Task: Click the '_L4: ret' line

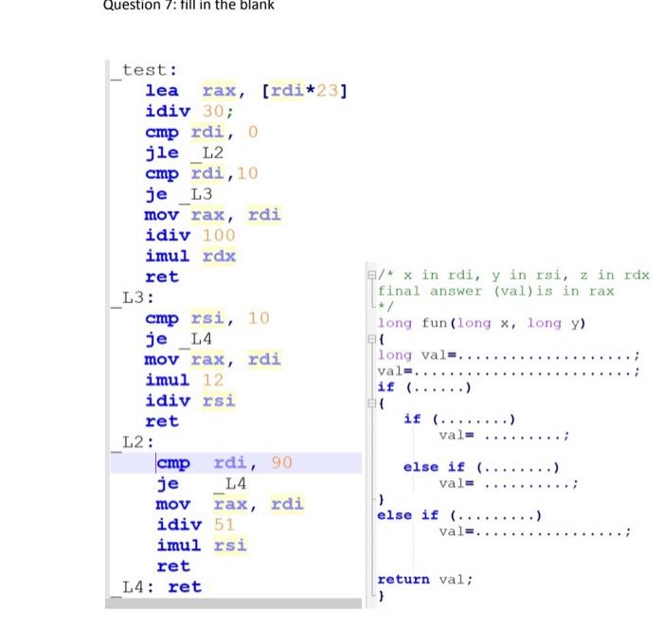Action: 156,587
